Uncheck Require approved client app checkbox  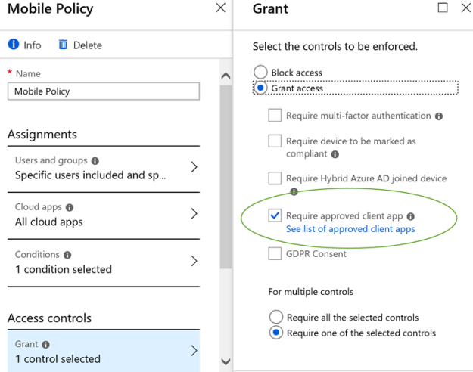pyautogui.click(x=275, y=216)
